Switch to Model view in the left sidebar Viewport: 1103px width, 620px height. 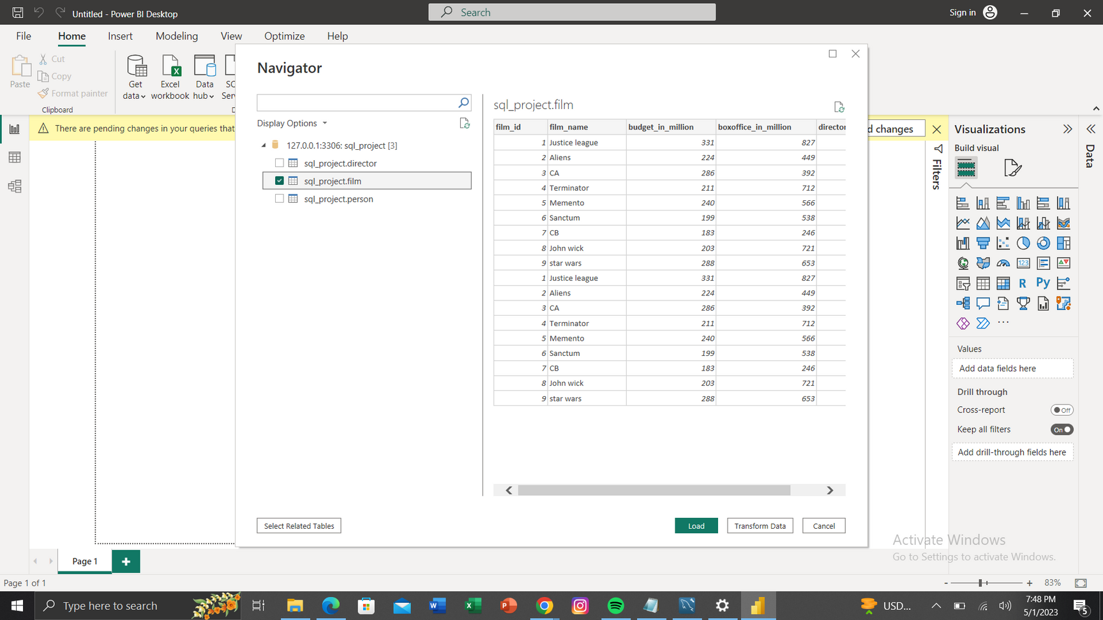pyautogui.click(x=15, y=186)
